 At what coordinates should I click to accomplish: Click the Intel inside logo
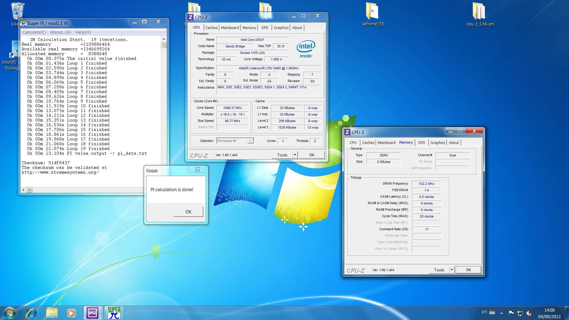point(306,49)
